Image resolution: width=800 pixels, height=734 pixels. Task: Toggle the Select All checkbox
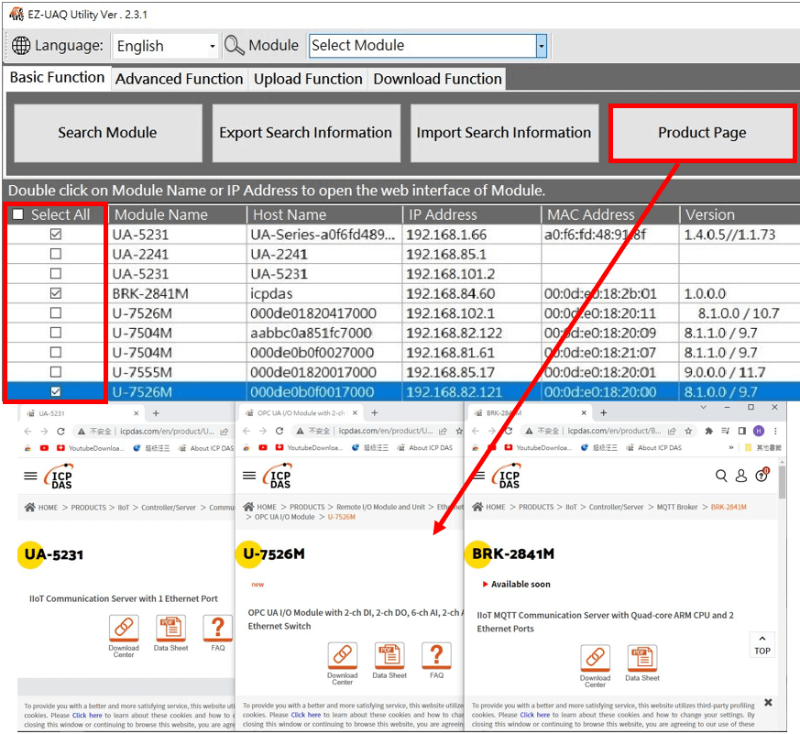[x=18, y=214]
